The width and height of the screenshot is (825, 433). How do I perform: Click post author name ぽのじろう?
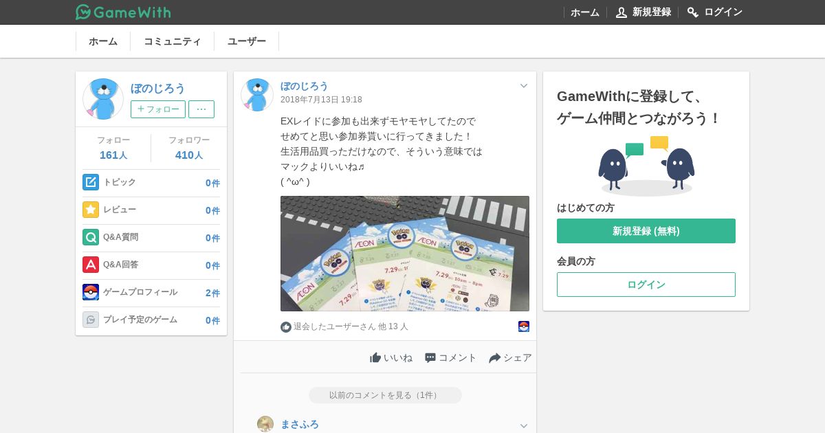point(305,86)
